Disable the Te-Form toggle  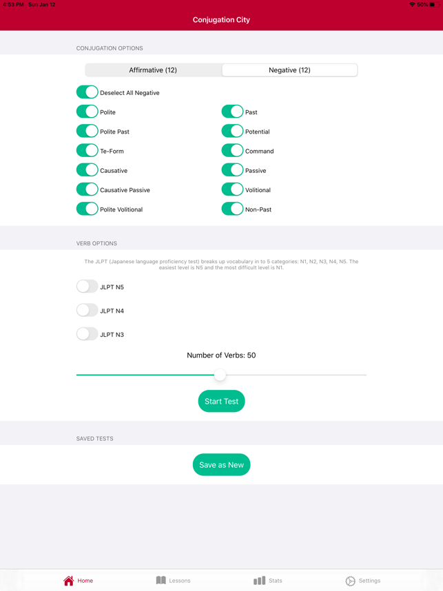(x=87, y=151)
